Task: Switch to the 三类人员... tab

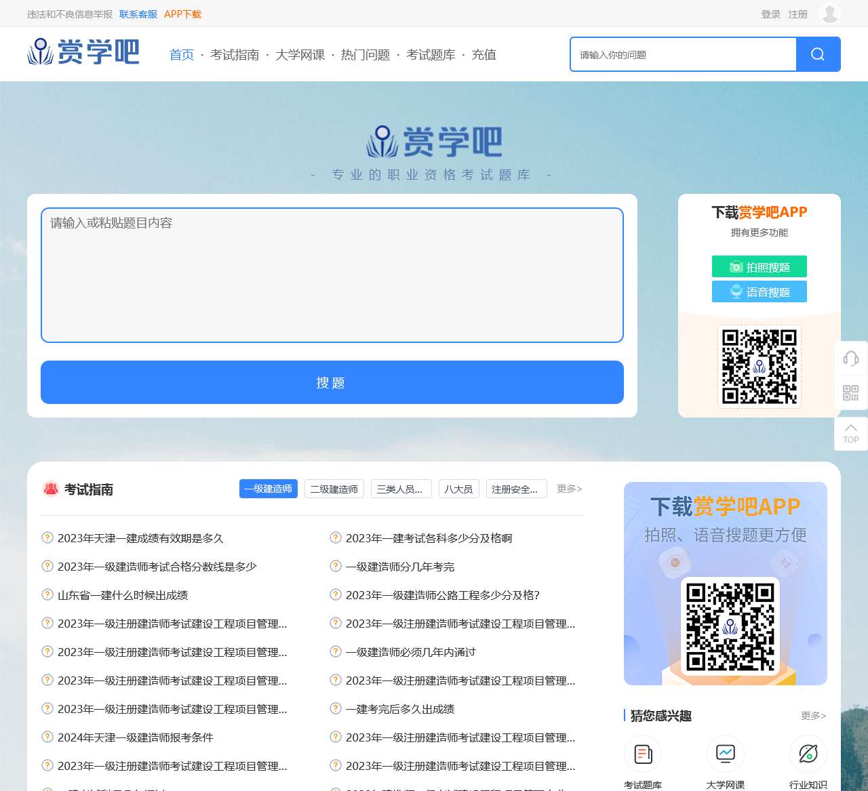Action: [x=401, y=489]
